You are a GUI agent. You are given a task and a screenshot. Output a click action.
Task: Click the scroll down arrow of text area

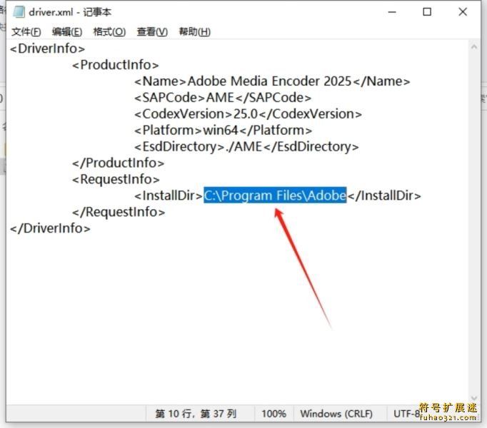(474, 398)
